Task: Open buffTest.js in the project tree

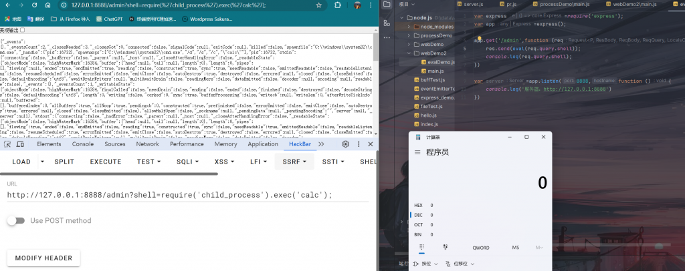Action: tap(429, 79)
